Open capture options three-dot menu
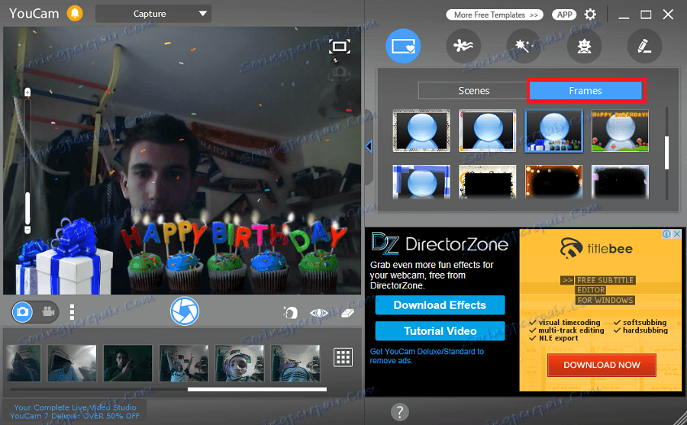 pyautogui.click(x=72, y=312)
